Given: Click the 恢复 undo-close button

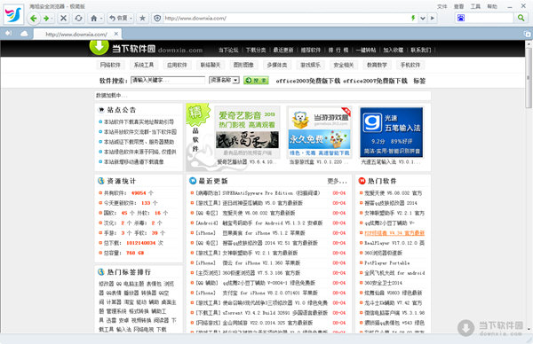Looking at the screenshot, I should 118,19.
